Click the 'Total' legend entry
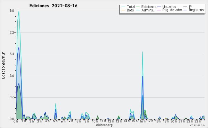The height and width of the screenshot is (128, 208). (131, 7)
